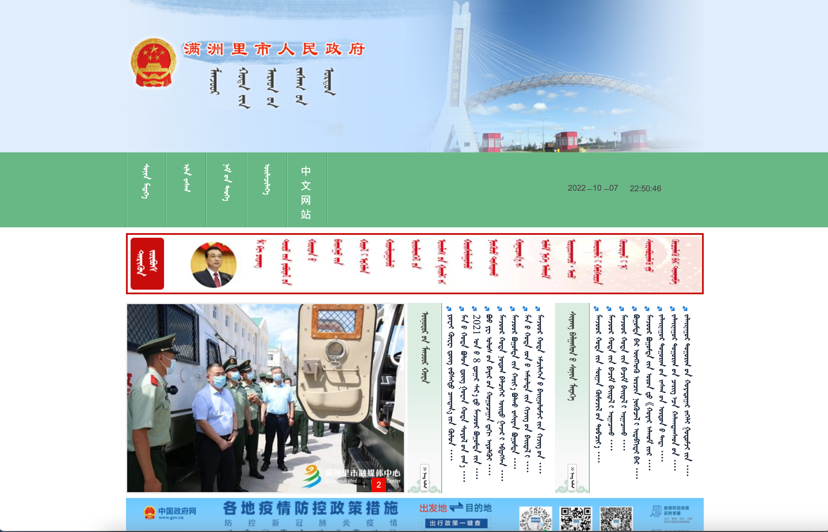Viewport: 828px width, 532px height.
Task: Open the 中文网站 navigation item
Action: [x=306, y=192]
